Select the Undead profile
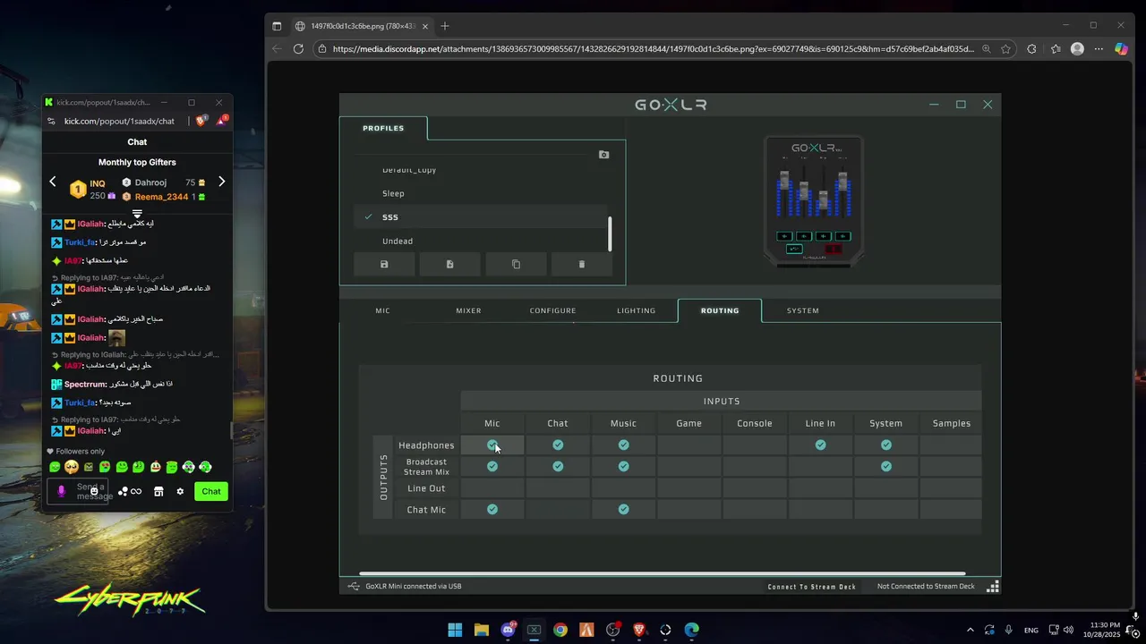Viewport: 1146px width, 644px height. point(482,241)
